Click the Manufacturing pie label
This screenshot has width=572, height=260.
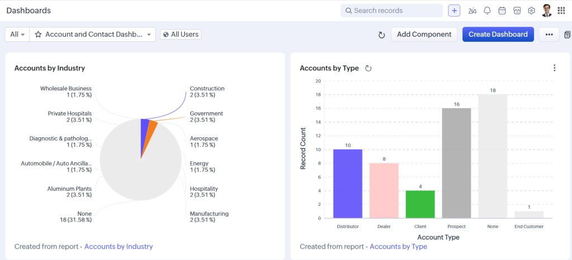(209, 216)
